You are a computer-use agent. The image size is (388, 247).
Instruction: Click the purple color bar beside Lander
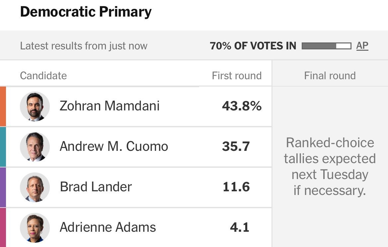click(x=3, y=187)
